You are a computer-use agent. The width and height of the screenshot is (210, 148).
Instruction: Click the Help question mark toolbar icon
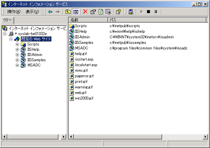click(118, 12)
